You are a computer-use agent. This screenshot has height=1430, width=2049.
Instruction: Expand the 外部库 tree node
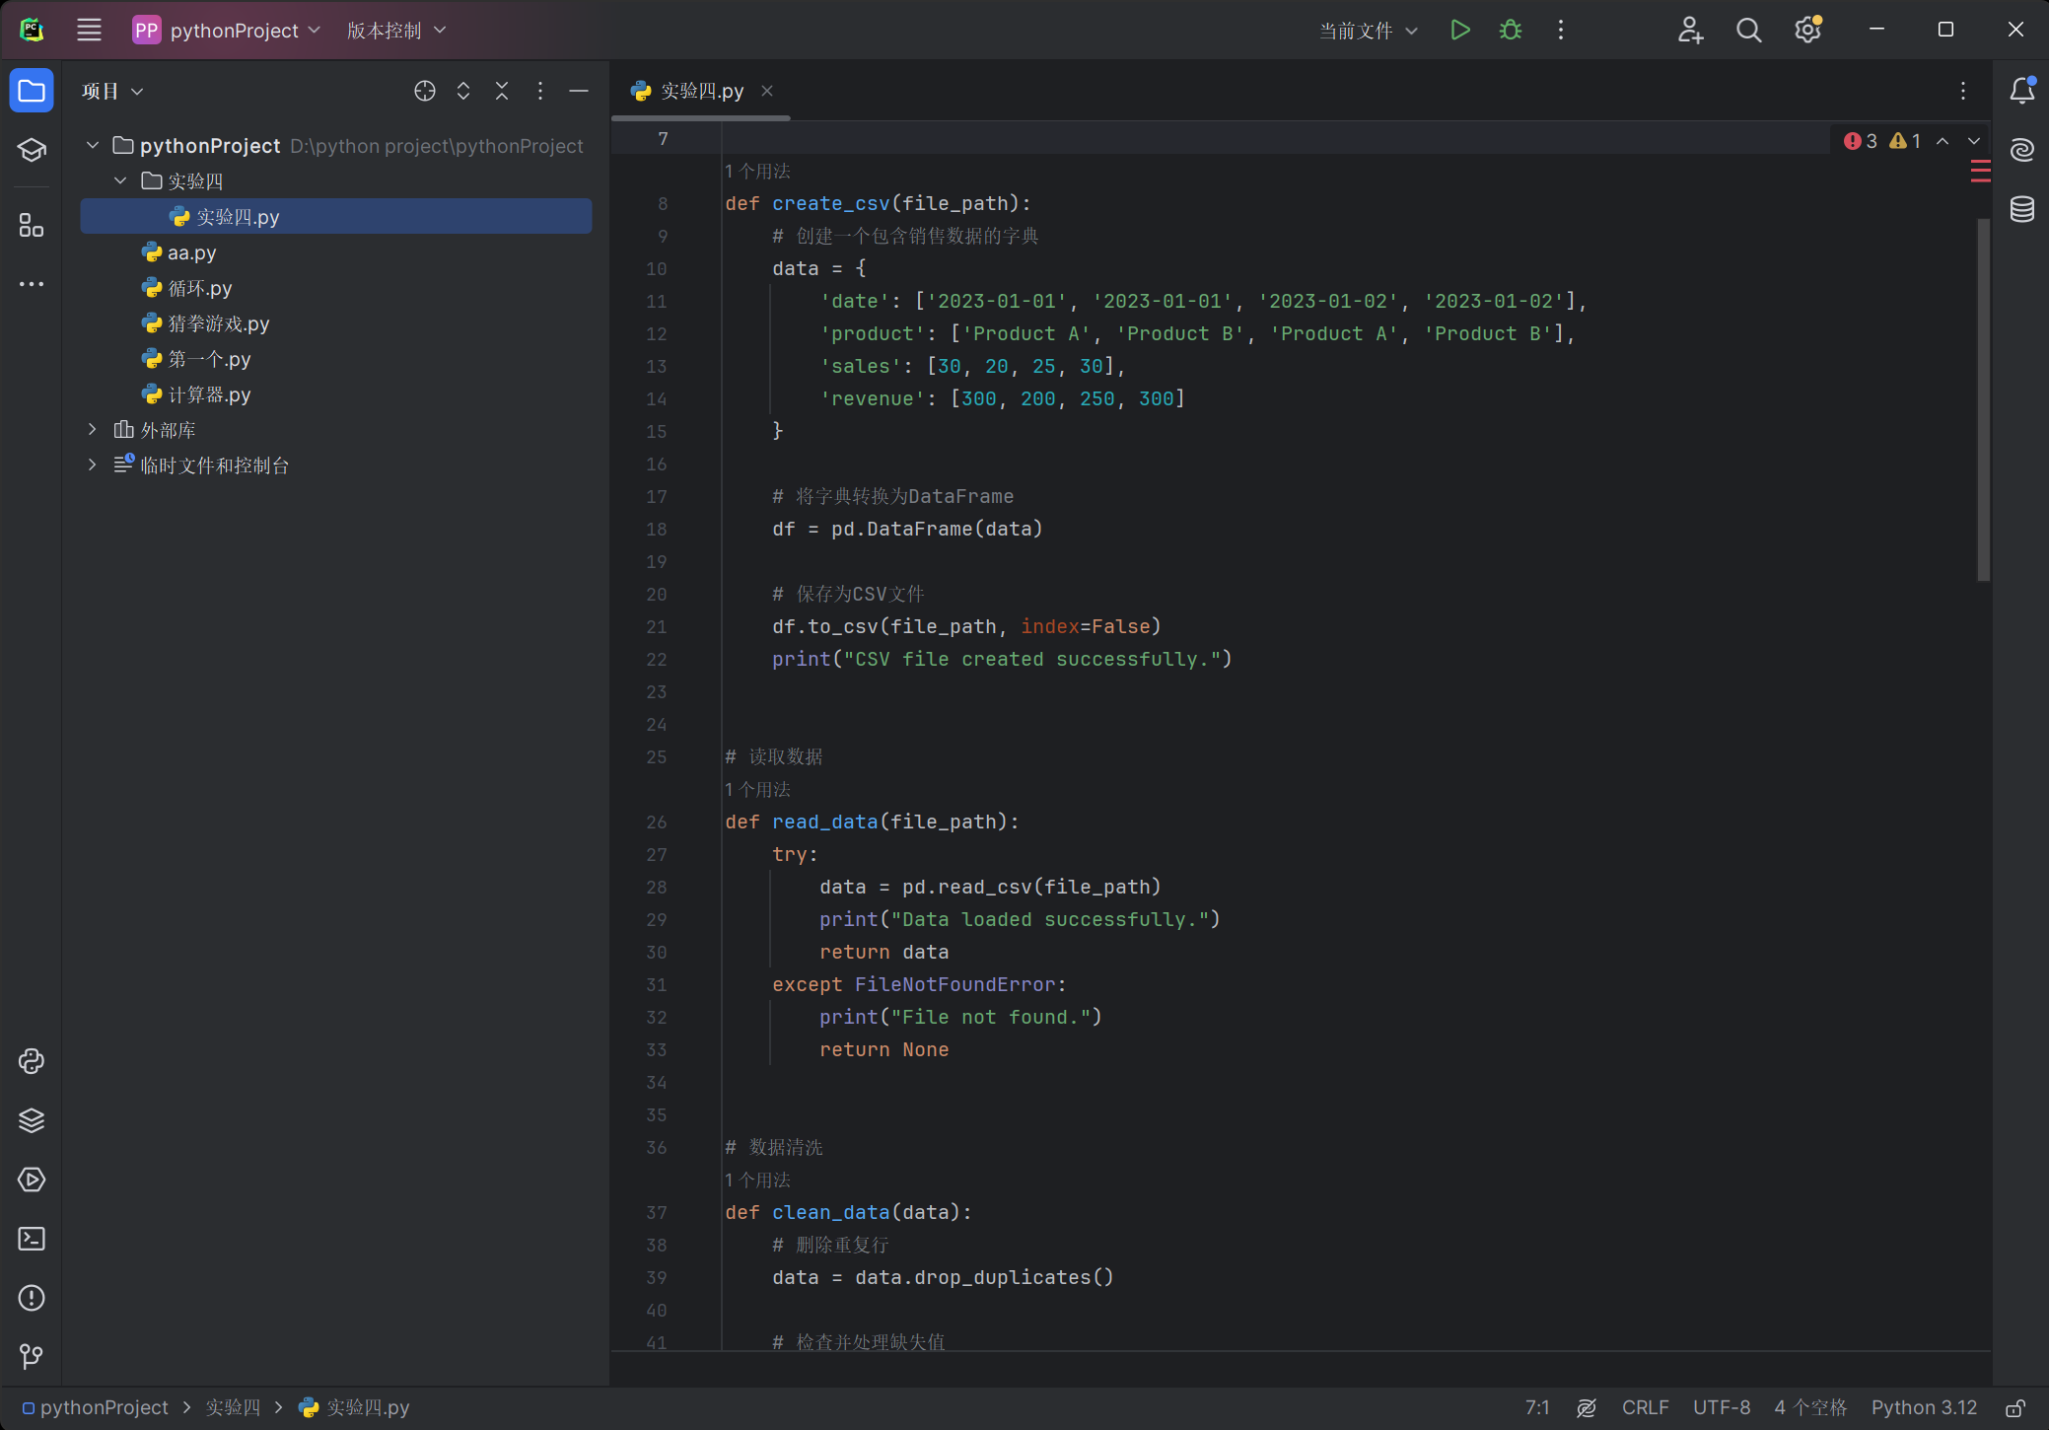pos(93,430)
